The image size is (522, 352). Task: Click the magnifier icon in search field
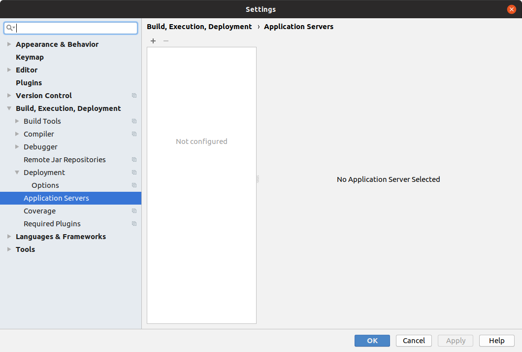click(x=10, y=28)
